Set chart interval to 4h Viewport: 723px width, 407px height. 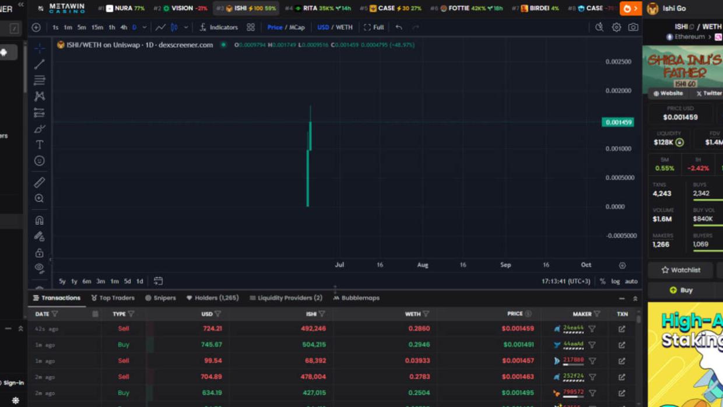(124, 27)
